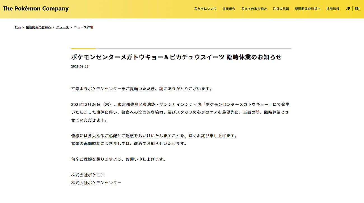Click the signature 株式会社ポケモン
This screenshot has width=364, height=203.
tap(88, 175)
